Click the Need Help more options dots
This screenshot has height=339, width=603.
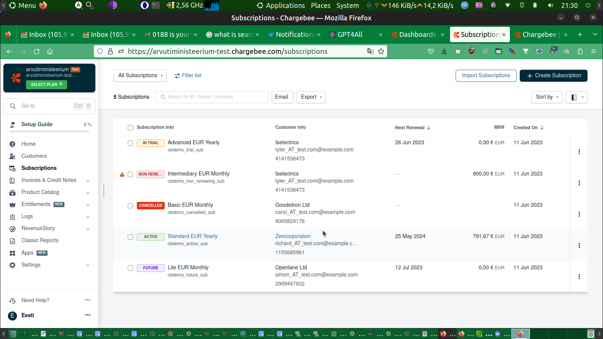pos(88,300)
